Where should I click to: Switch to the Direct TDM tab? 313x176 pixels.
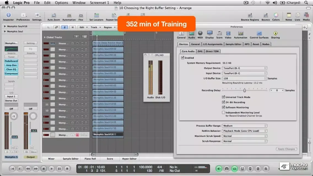pos(212,51)
